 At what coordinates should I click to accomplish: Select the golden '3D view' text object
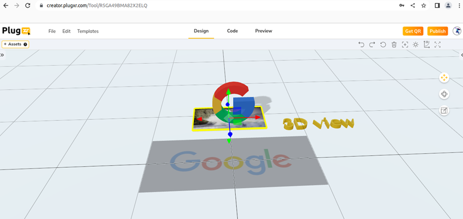(x=318, y=123)
